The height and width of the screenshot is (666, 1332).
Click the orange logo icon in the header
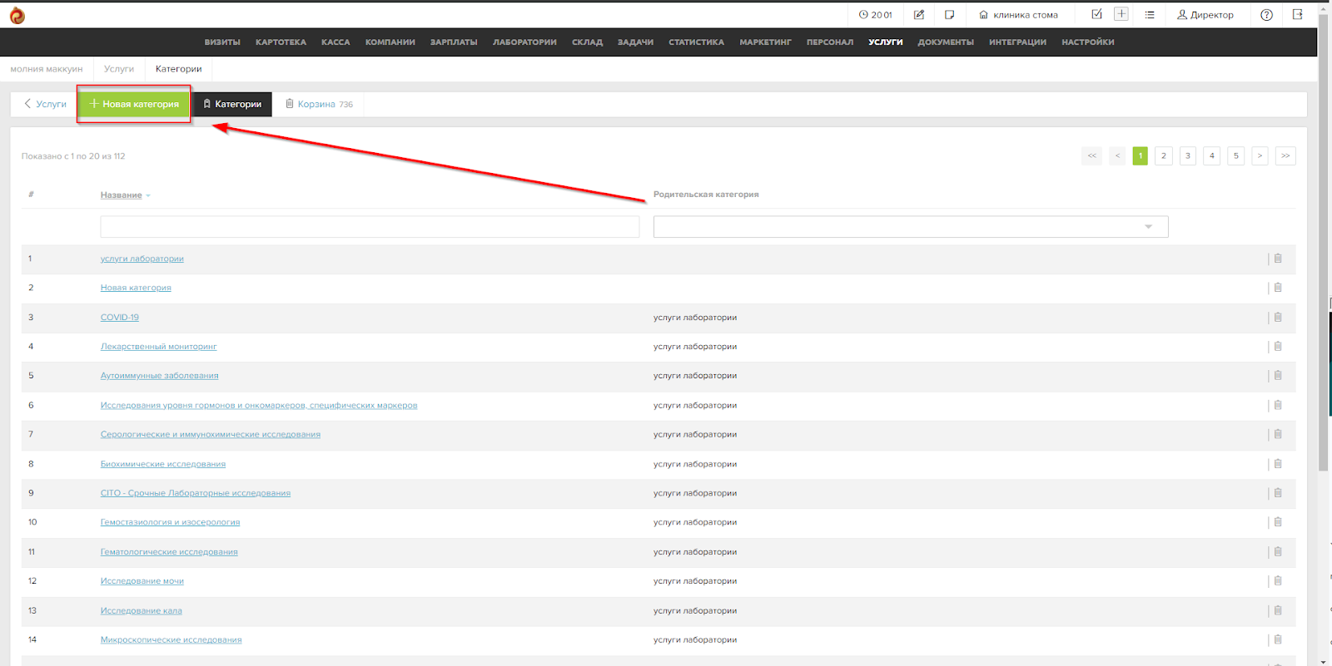pos(17,15)
